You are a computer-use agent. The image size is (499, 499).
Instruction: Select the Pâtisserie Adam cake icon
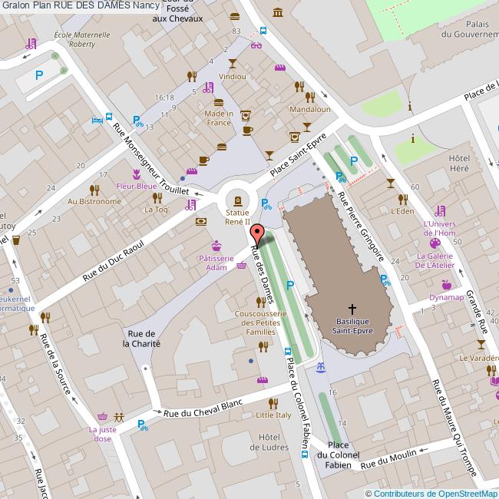(217, 246)
